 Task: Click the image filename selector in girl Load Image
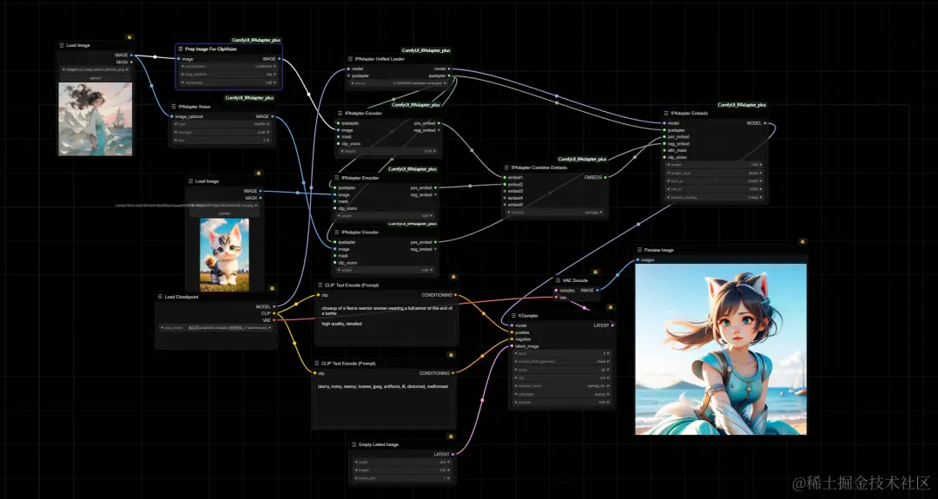[x=96, y=69]
